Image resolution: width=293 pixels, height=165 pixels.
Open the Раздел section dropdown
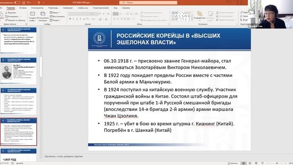coord(55,20)
